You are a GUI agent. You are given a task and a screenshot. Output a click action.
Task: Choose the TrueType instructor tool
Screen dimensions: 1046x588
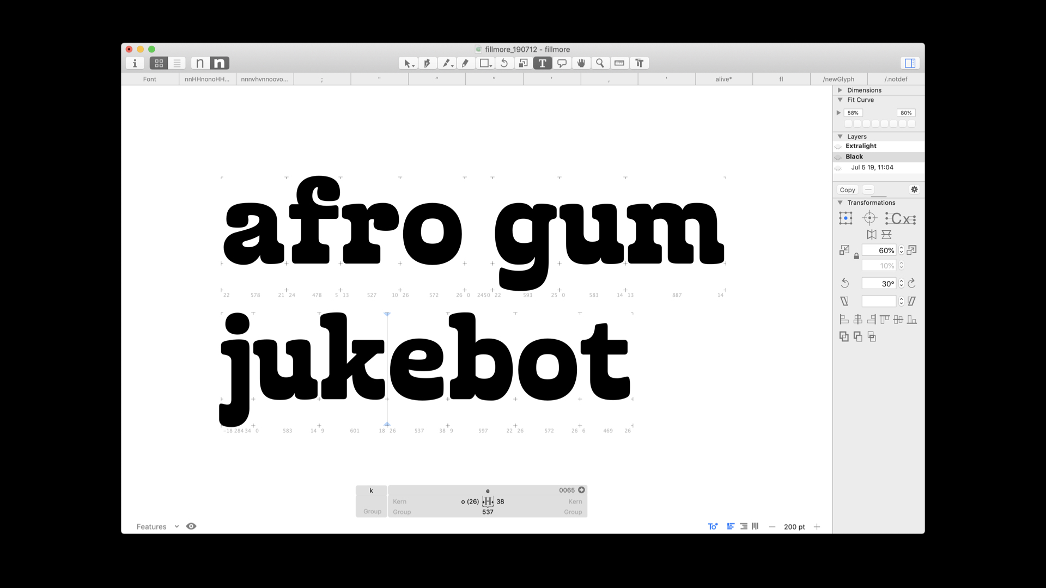pyautogui.click(x=639, y=63)
